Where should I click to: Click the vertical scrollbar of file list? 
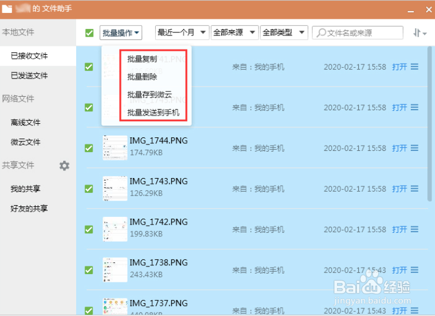tap(430, 124)
